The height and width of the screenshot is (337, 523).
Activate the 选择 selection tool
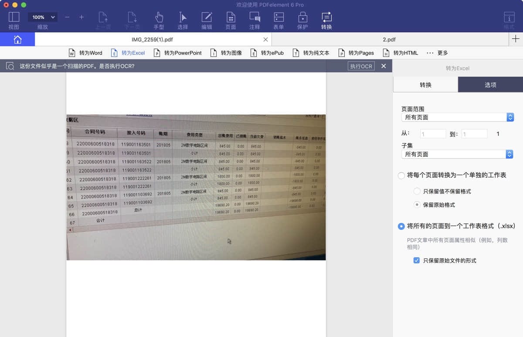pyautogui.click(x=183, y=20)
